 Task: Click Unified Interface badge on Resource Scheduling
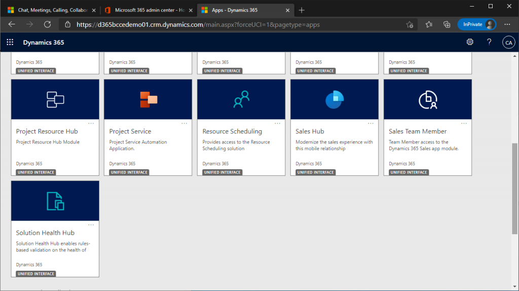[222, 172]
